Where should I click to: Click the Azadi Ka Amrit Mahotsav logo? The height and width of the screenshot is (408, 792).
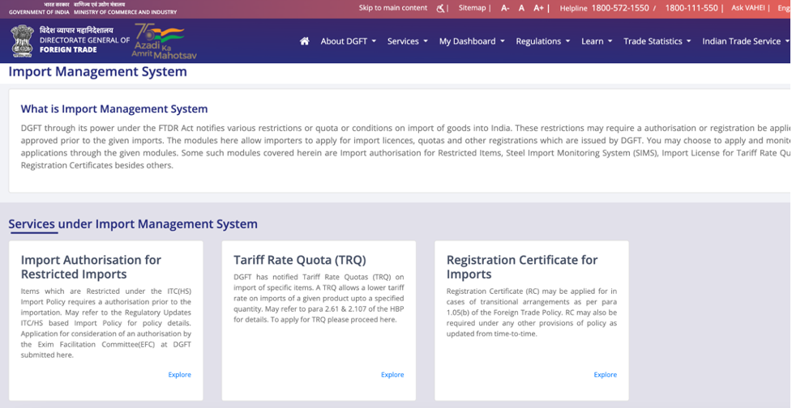click(x=164, y=41)
